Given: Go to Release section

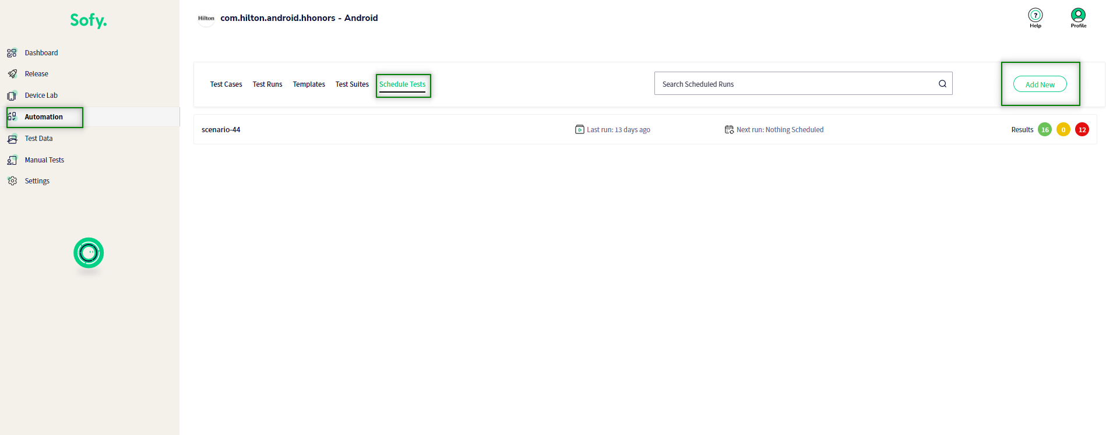Looking at the screenshot, I should click(x=37, y=74).
